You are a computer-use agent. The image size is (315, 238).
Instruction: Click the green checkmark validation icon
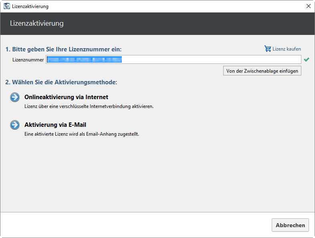coord(307,60)
